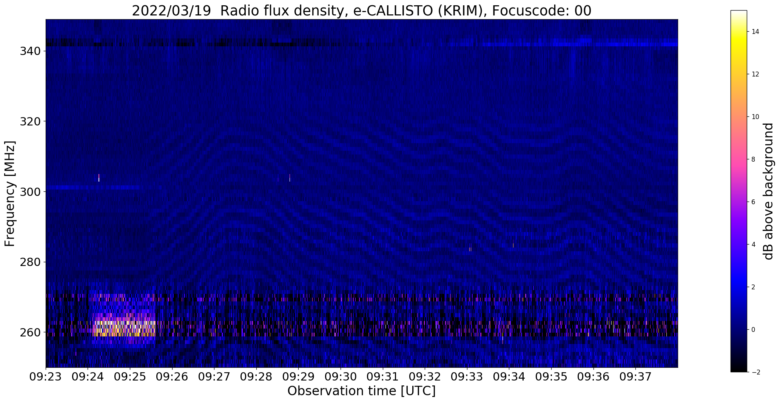Click the 09:25 time tick label
Viewport: 780px width, 402px height.
(130, 377)
